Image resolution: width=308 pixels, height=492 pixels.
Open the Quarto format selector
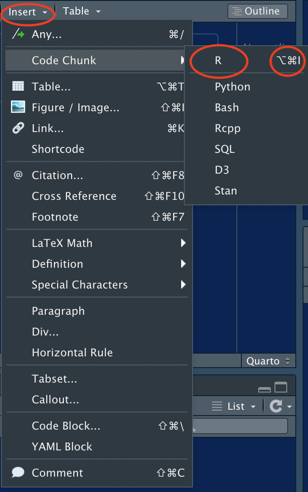269,361
